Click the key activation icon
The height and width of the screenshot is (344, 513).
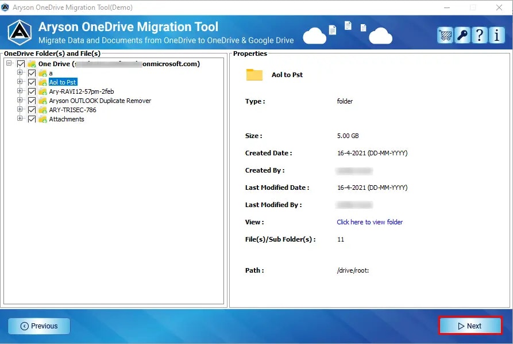coord(462,35)
